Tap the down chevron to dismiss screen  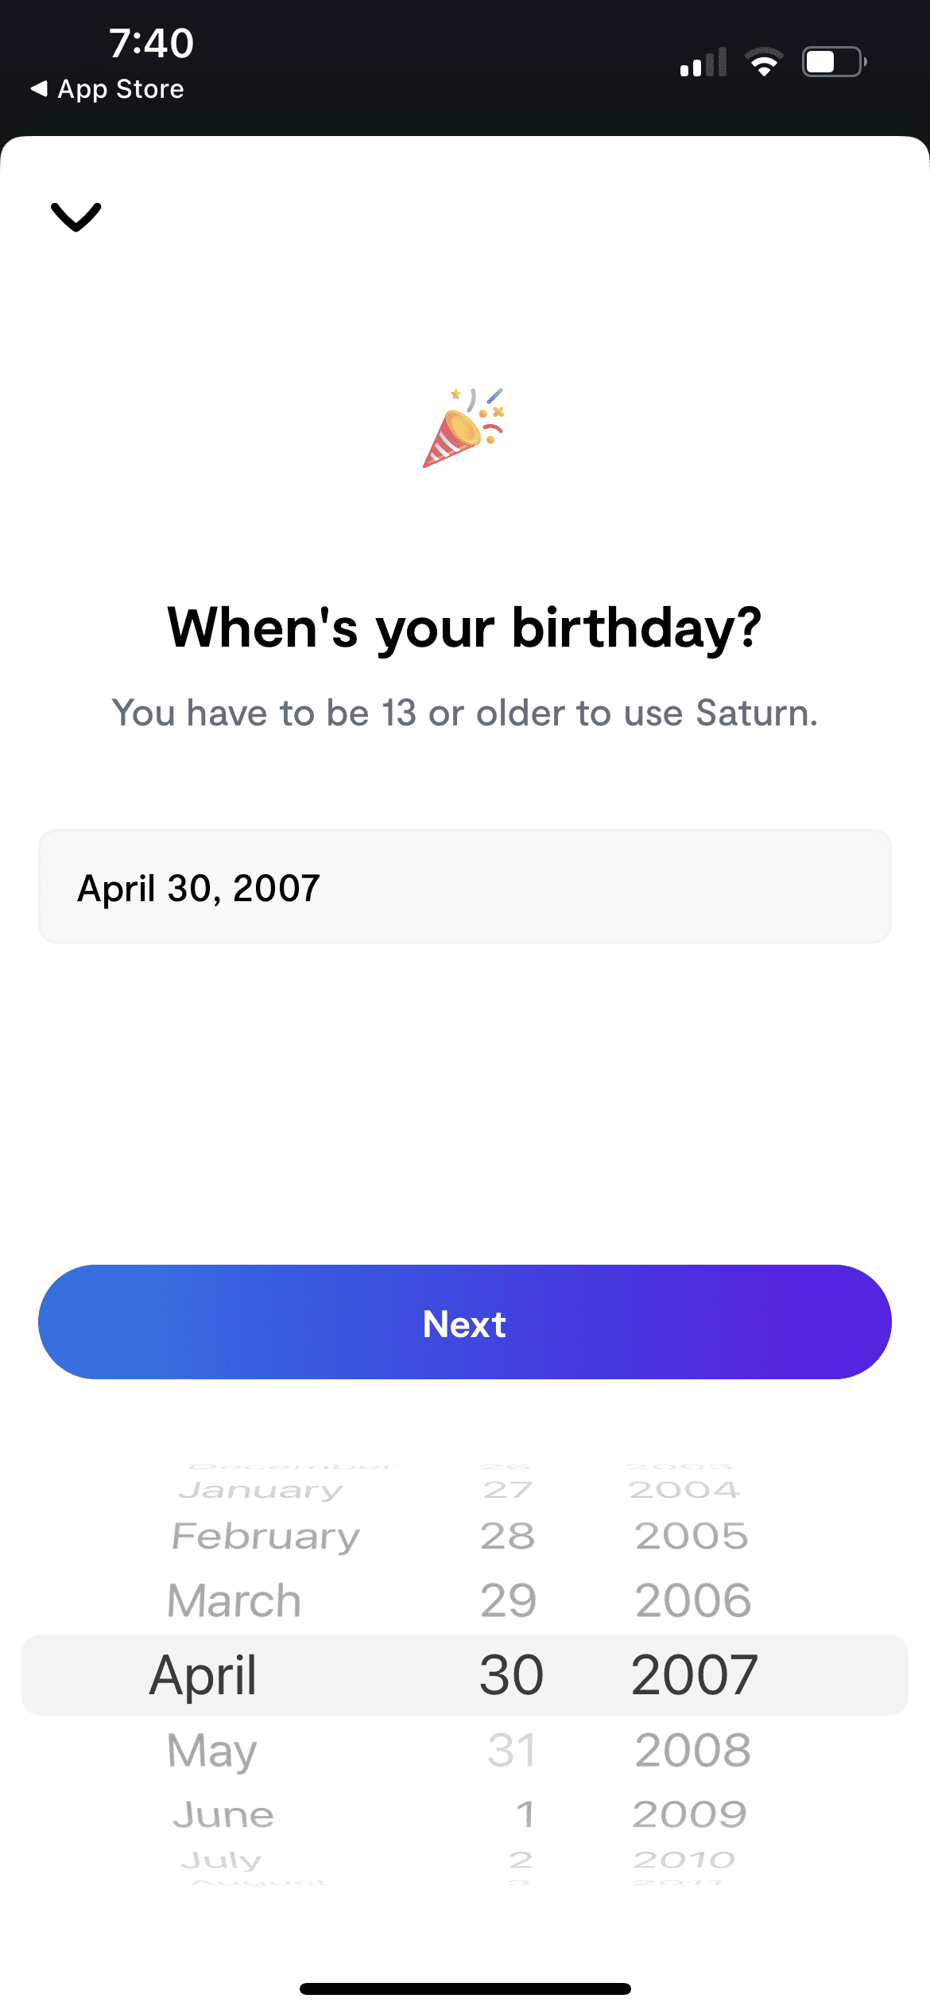[x=76, y=216]
